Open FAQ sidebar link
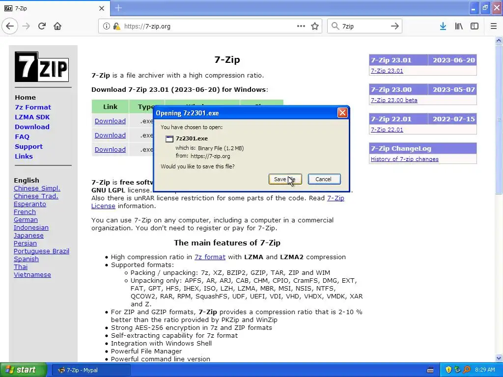The image size is (503, 377). 22,136
